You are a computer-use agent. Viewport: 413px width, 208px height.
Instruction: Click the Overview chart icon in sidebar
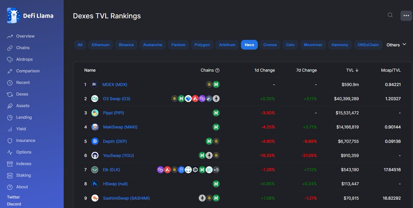(10, 36)
